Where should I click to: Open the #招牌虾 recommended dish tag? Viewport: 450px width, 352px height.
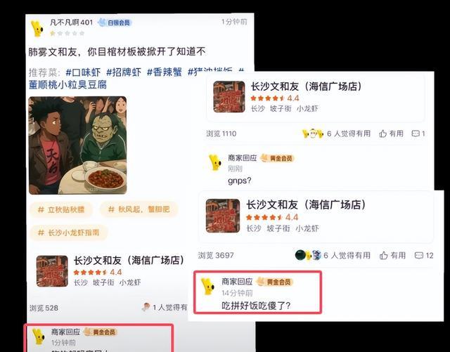124,72
